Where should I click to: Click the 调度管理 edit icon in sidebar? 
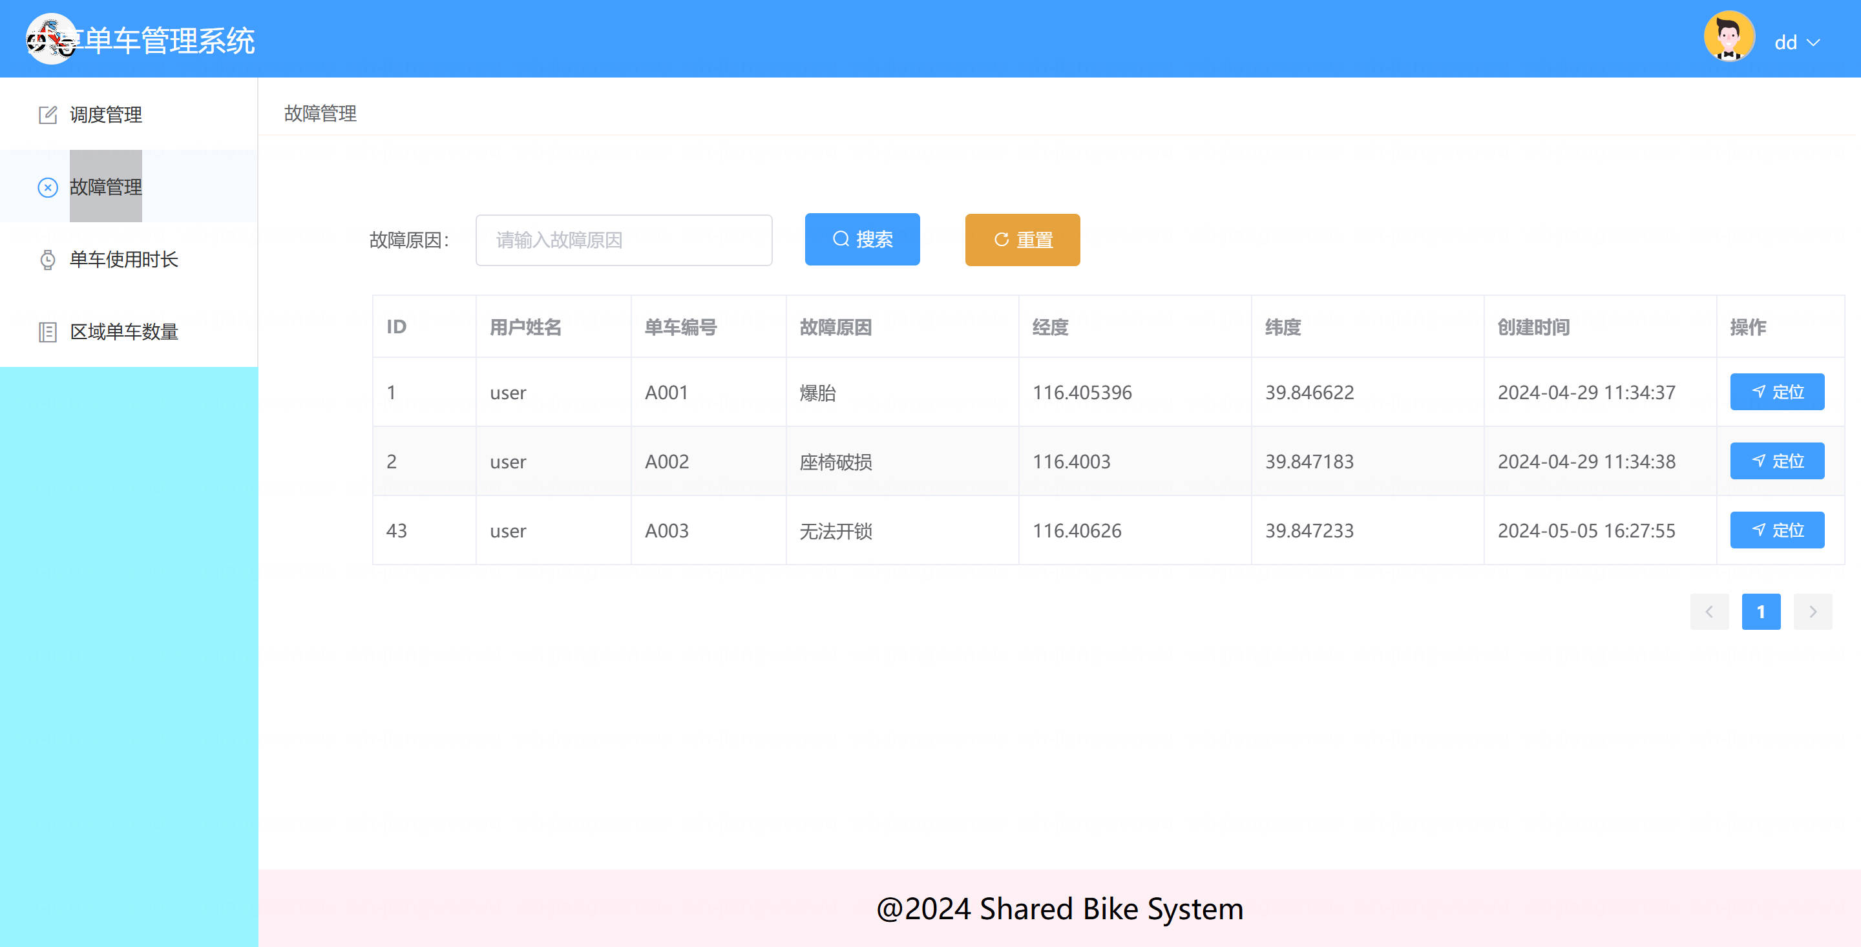coord(48,115)
